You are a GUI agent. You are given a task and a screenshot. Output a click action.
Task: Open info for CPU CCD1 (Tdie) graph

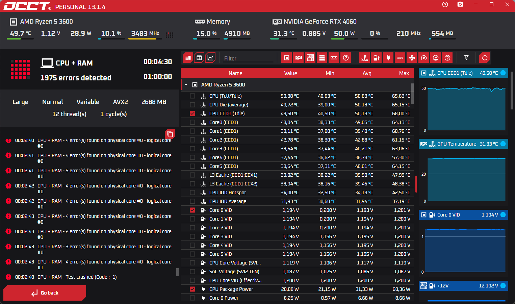[503, 73]
